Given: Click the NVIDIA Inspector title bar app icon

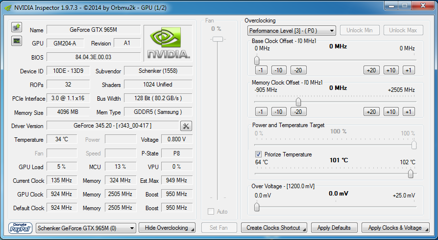Looking at the screenshot, I should point(8,7).
